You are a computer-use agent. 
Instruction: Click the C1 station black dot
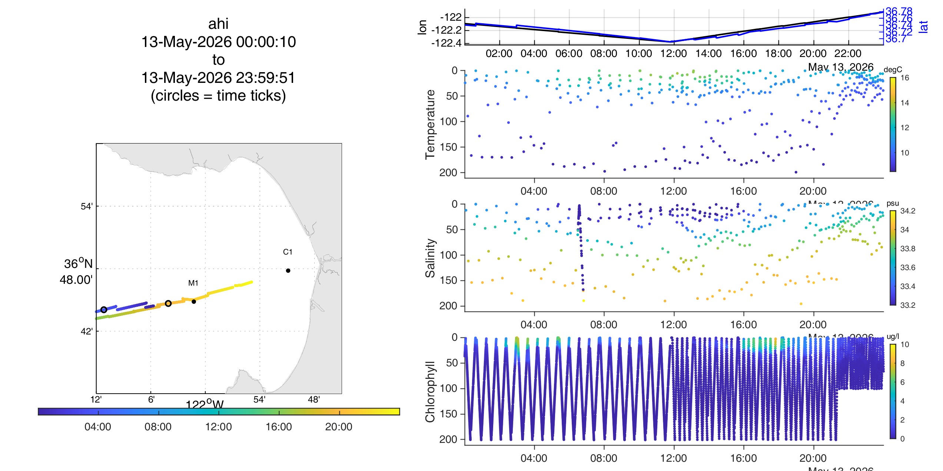tap(288, 270)
